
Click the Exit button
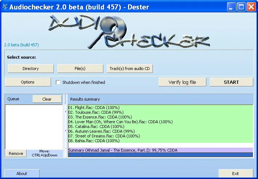[236, 174]
